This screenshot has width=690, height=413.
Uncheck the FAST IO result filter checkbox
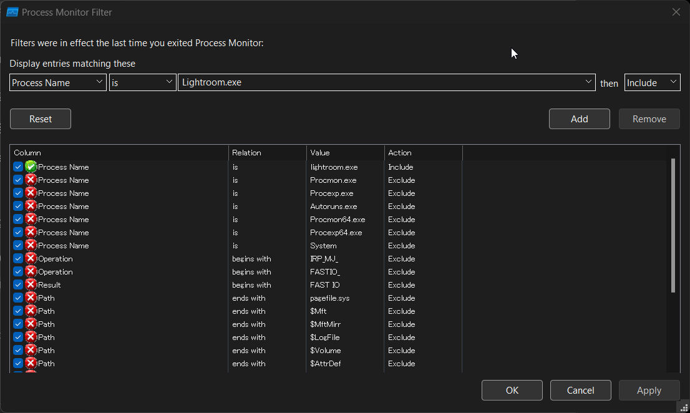click(x=18, y=284)
